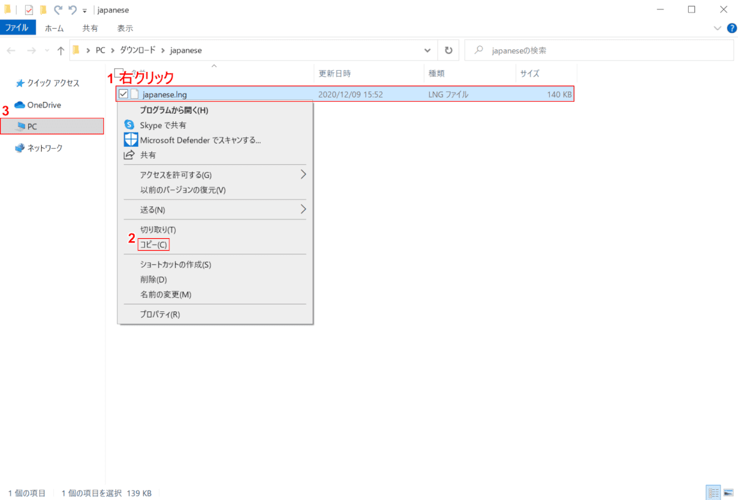
Task: Sort by 更新日時 column header
Action: pyautogui.click(x=369, y=74)
